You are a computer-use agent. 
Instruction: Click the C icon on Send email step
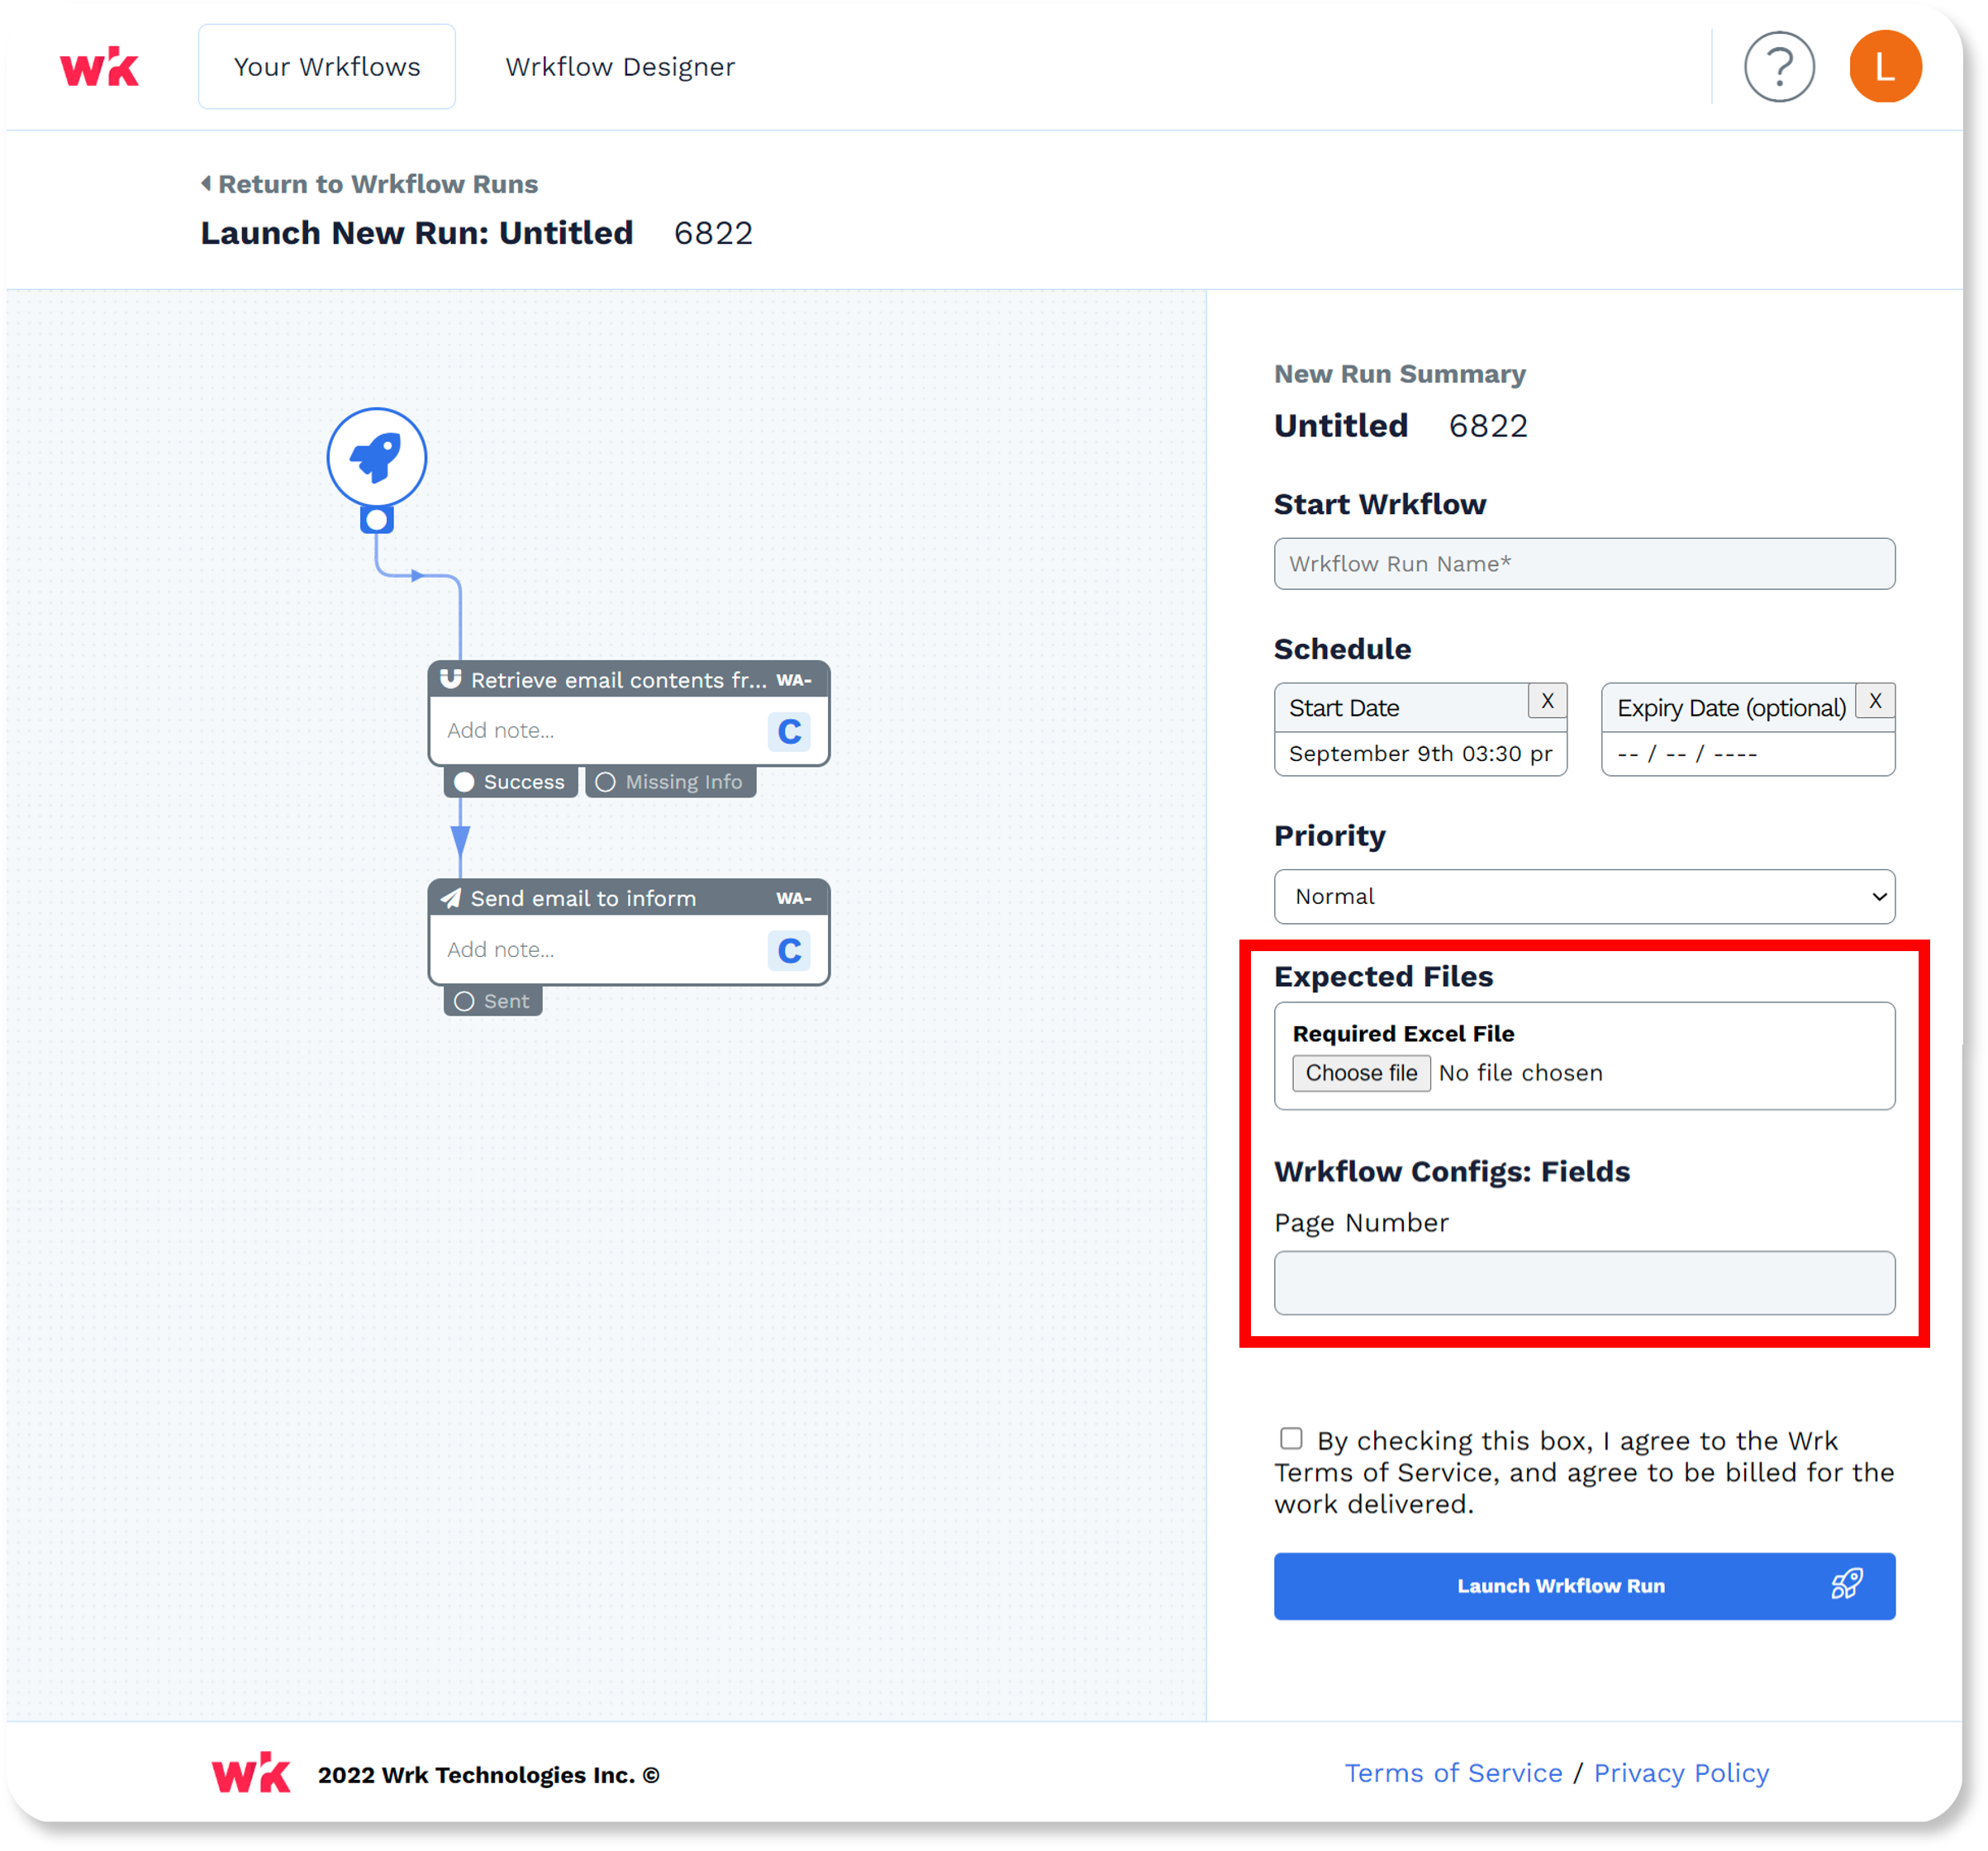click(788, 950)
